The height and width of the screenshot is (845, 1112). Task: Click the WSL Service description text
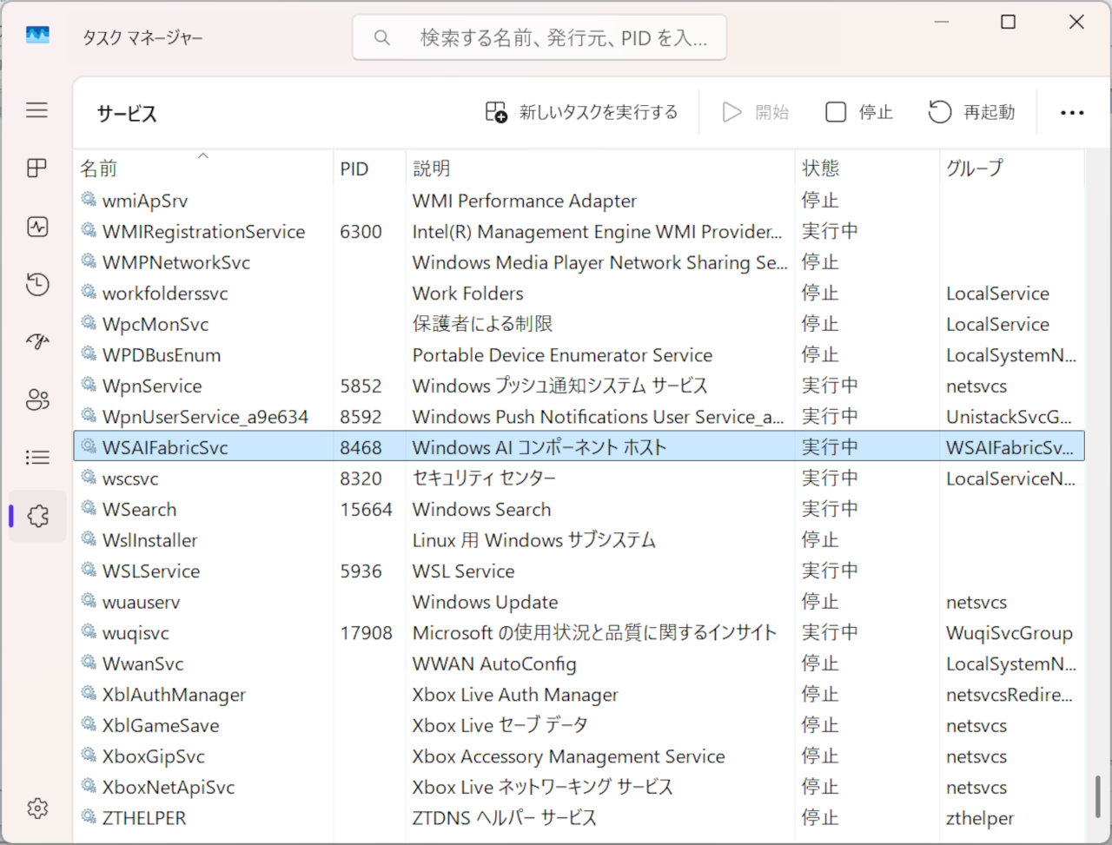[x=463, y=571]
